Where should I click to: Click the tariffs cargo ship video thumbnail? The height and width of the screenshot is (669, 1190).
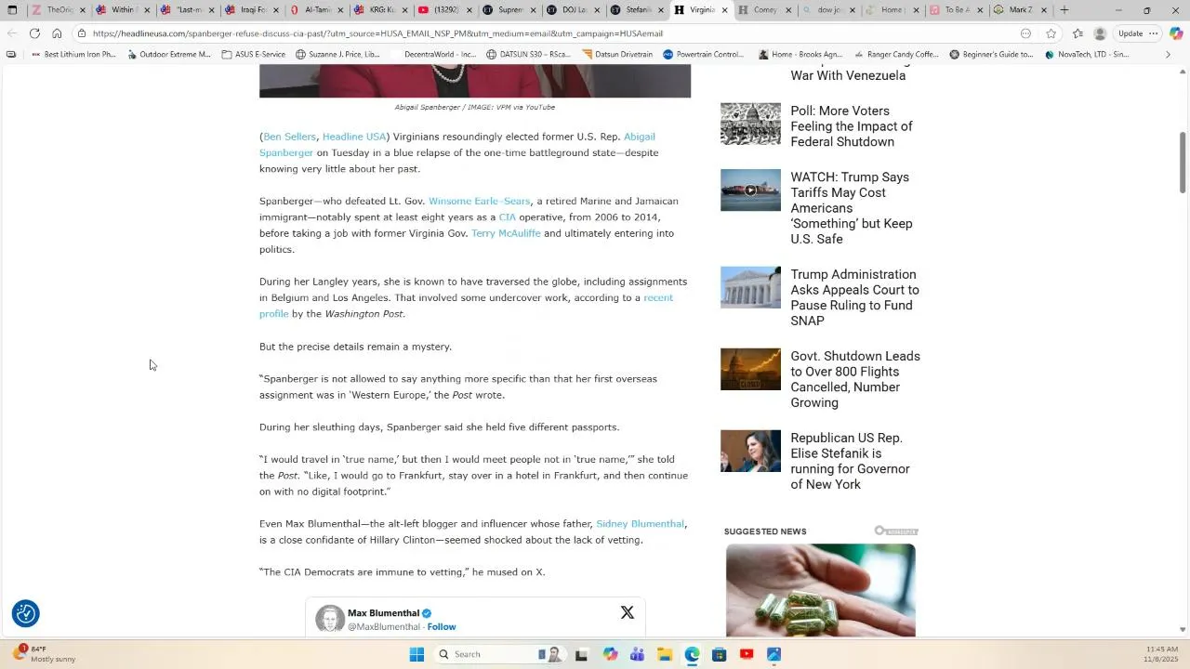tap(750, 190)
